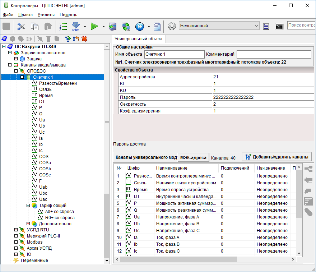
Task: Click the Комментарий input field
Action: pyautogui.click(x=274, y=54)
